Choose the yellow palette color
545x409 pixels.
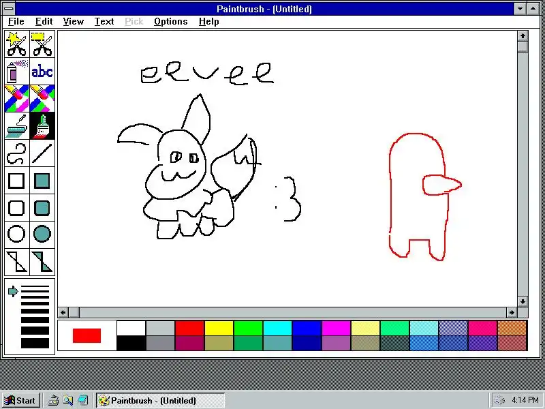(219, 329)
